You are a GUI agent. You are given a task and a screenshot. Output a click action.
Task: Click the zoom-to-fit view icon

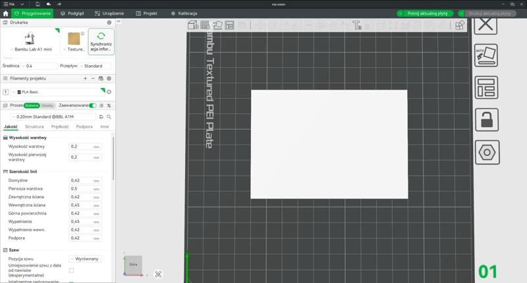[x=158, y=274]
